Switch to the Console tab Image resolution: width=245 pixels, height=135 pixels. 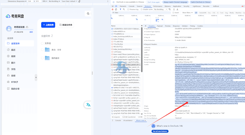131,6
